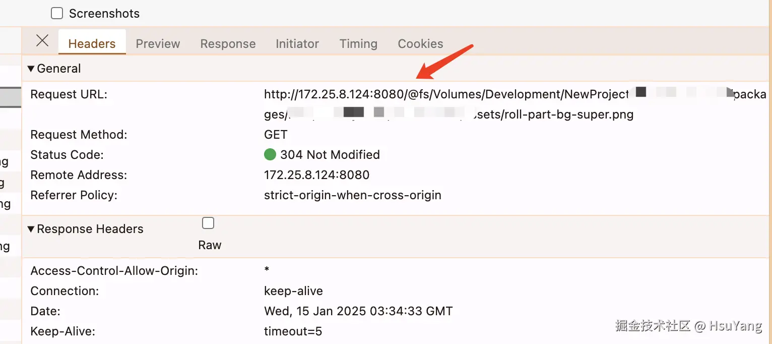Screen dimensions: 772x344
Task: Open the Response tab
Action: [x=228, y=44]
